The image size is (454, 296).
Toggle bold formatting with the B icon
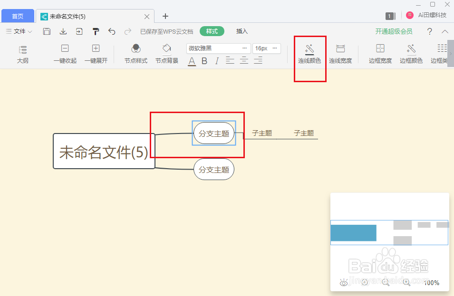pyautogui.click(x=204, y=61)
